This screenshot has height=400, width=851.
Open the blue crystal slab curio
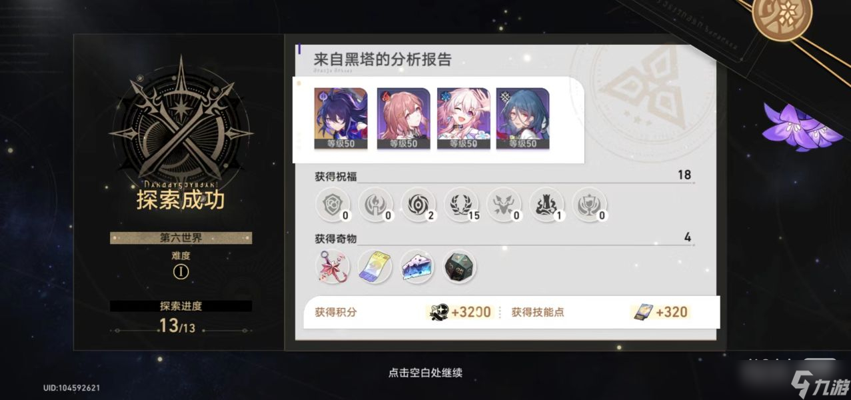[417, 267]
